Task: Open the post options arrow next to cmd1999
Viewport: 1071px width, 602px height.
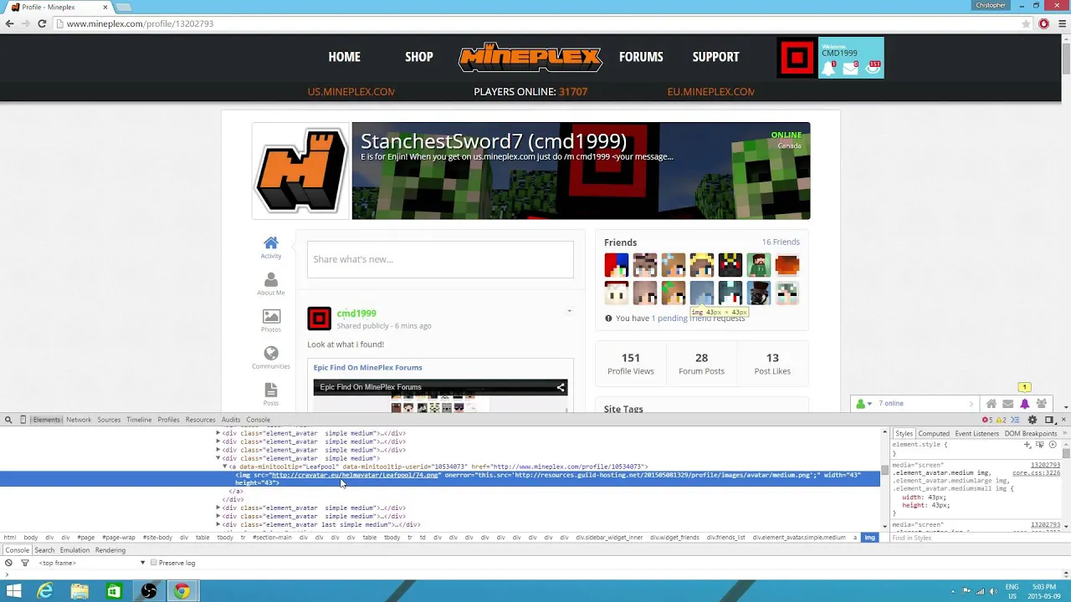Action: 569,312
